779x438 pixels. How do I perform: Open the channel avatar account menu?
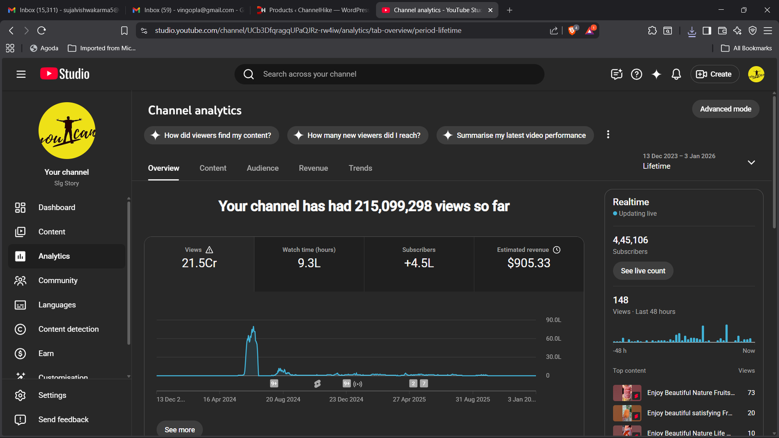pyautogui.click(x=756, y=74)
